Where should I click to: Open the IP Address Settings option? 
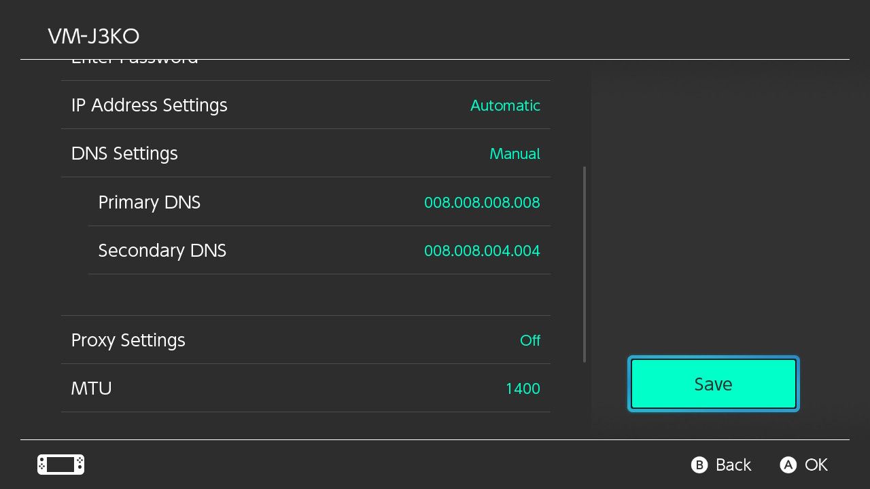[x=306, y=105]
